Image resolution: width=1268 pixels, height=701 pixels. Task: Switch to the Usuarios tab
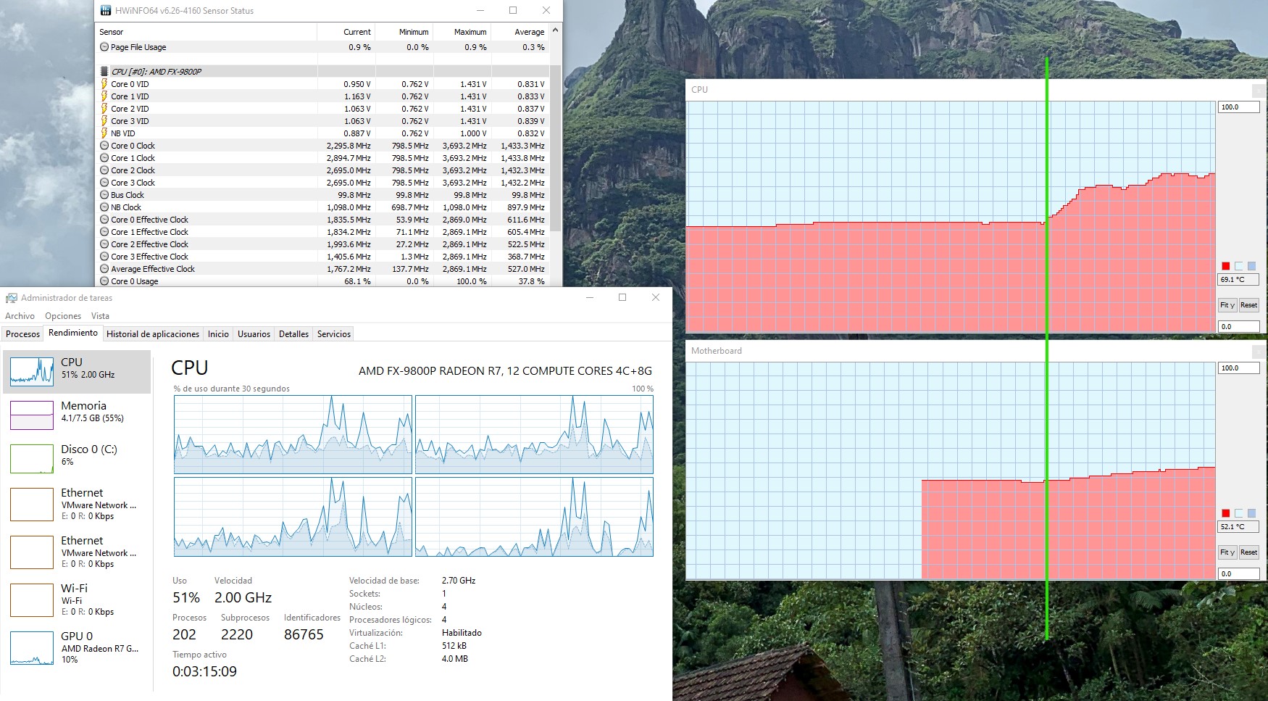(x=254, y=334)
